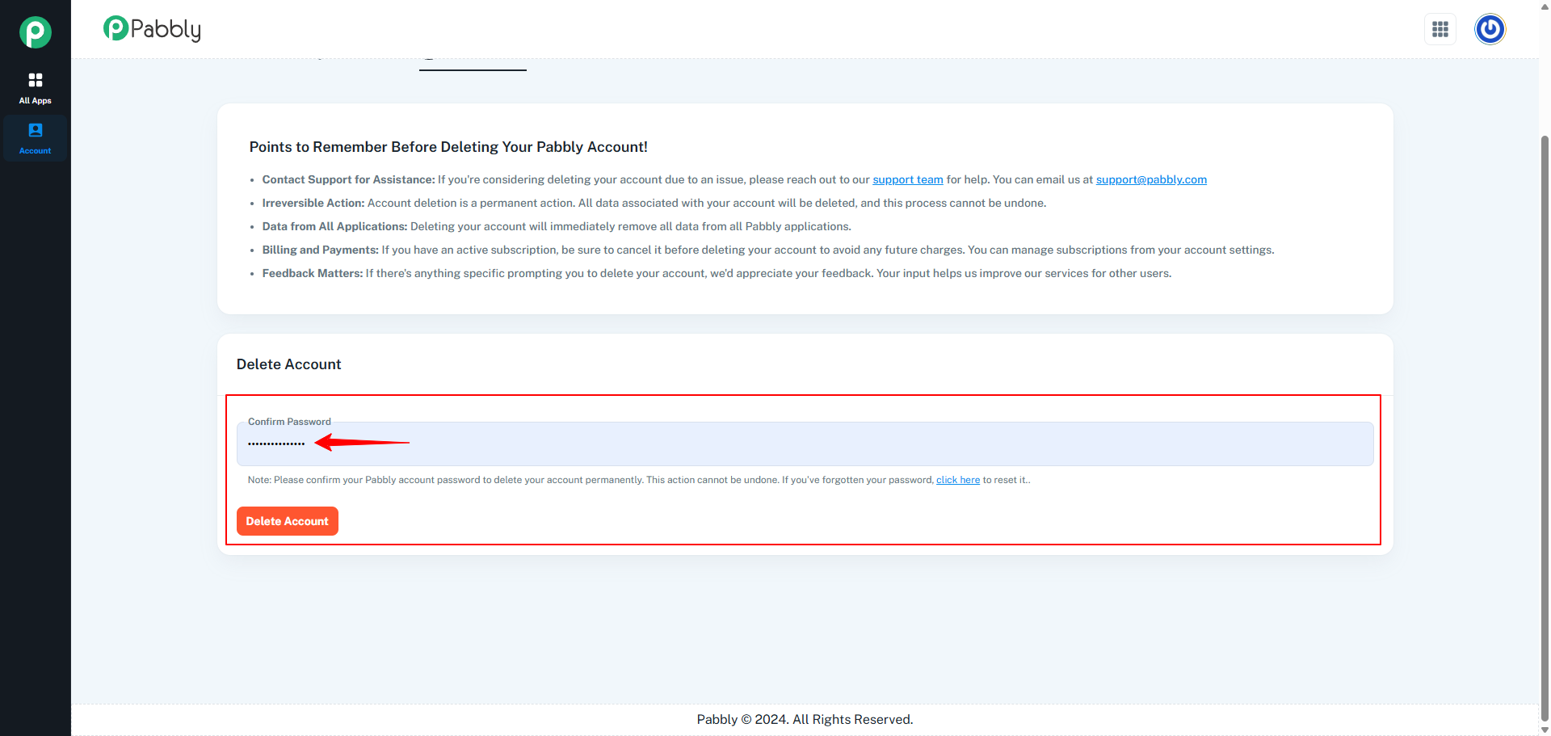Open the apps grid launcher icon
This screenshot has width=1551, height=736.
(1440, 29)
